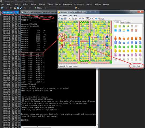Pick the orange HQ building tile
Viewport: 145px width, 128px height.
pos(115,38)
